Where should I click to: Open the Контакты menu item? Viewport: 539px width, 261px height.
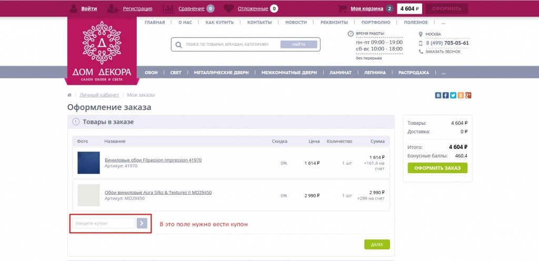259,23
